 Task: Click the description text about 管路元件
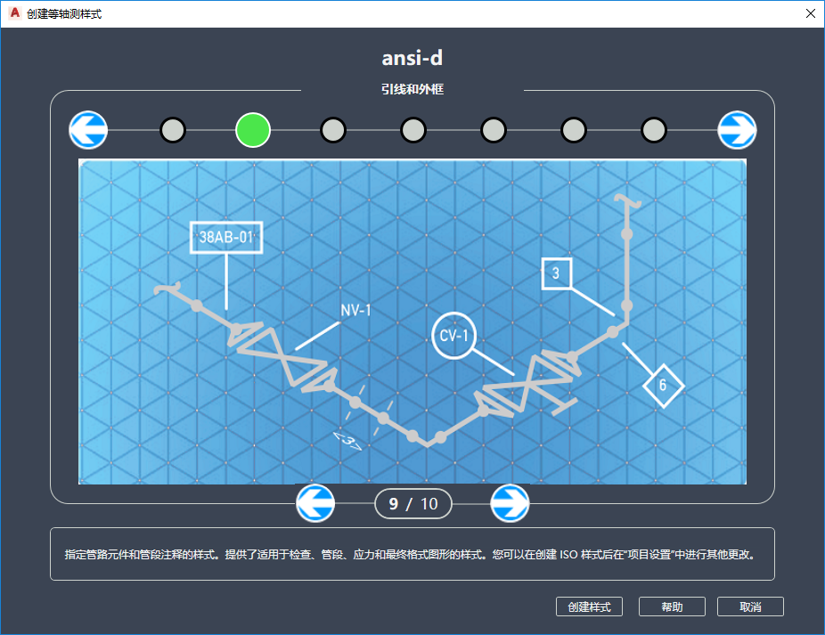(x=411, y=555)
